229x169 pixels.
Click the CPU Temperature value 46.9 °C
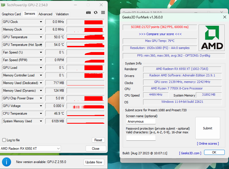[x=55, y=114]
